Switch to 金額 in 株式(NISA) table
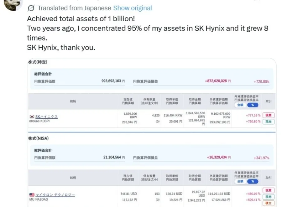Viewport: 282px width, 207px height. click(x=240, y=182)
